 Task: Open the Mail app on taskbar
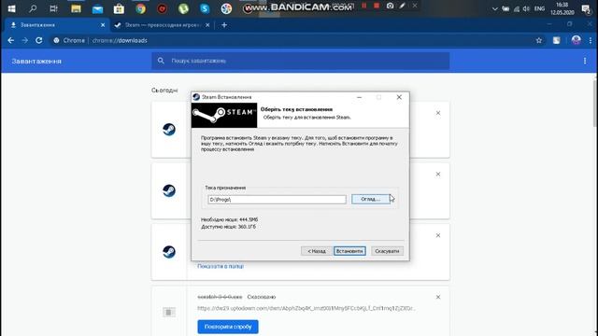coord(97,8)
